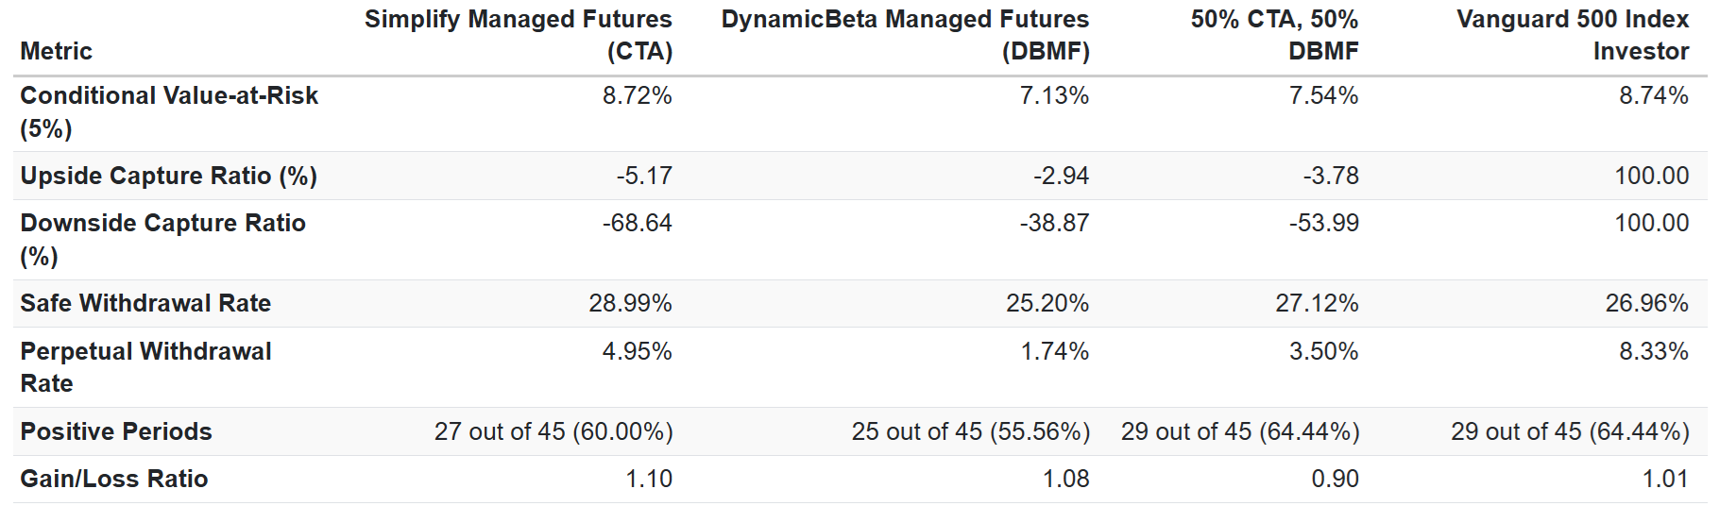Screen dimensions: 1719x506
Task: Click the Upside Capture Ratio (%) label
Action: [x=169, y=176]
